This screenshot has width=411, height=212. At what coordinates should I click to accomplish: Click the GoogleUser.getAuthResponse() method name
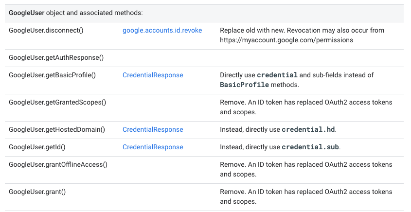tap(56, 57)
